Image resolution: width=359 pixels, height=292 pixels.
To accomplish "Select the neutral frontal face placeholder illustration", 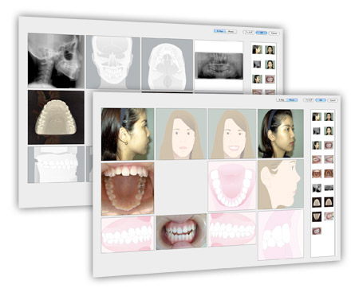I will (x=181, y=134).
